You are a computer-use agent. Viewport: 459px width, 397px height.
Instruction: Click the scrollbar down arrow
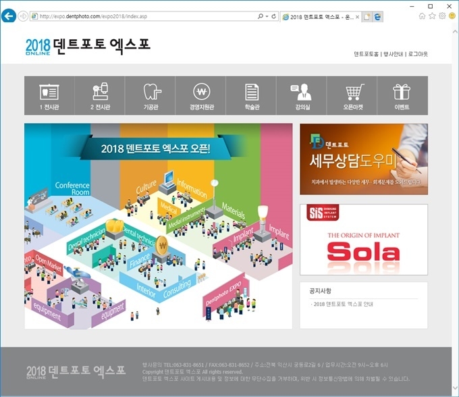[x=455, y=388]
